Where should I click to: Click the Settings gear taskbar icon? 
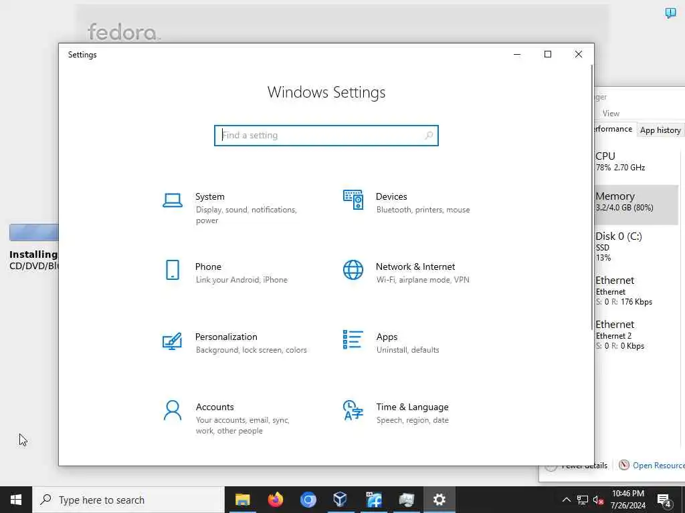[x=439, y=500]
